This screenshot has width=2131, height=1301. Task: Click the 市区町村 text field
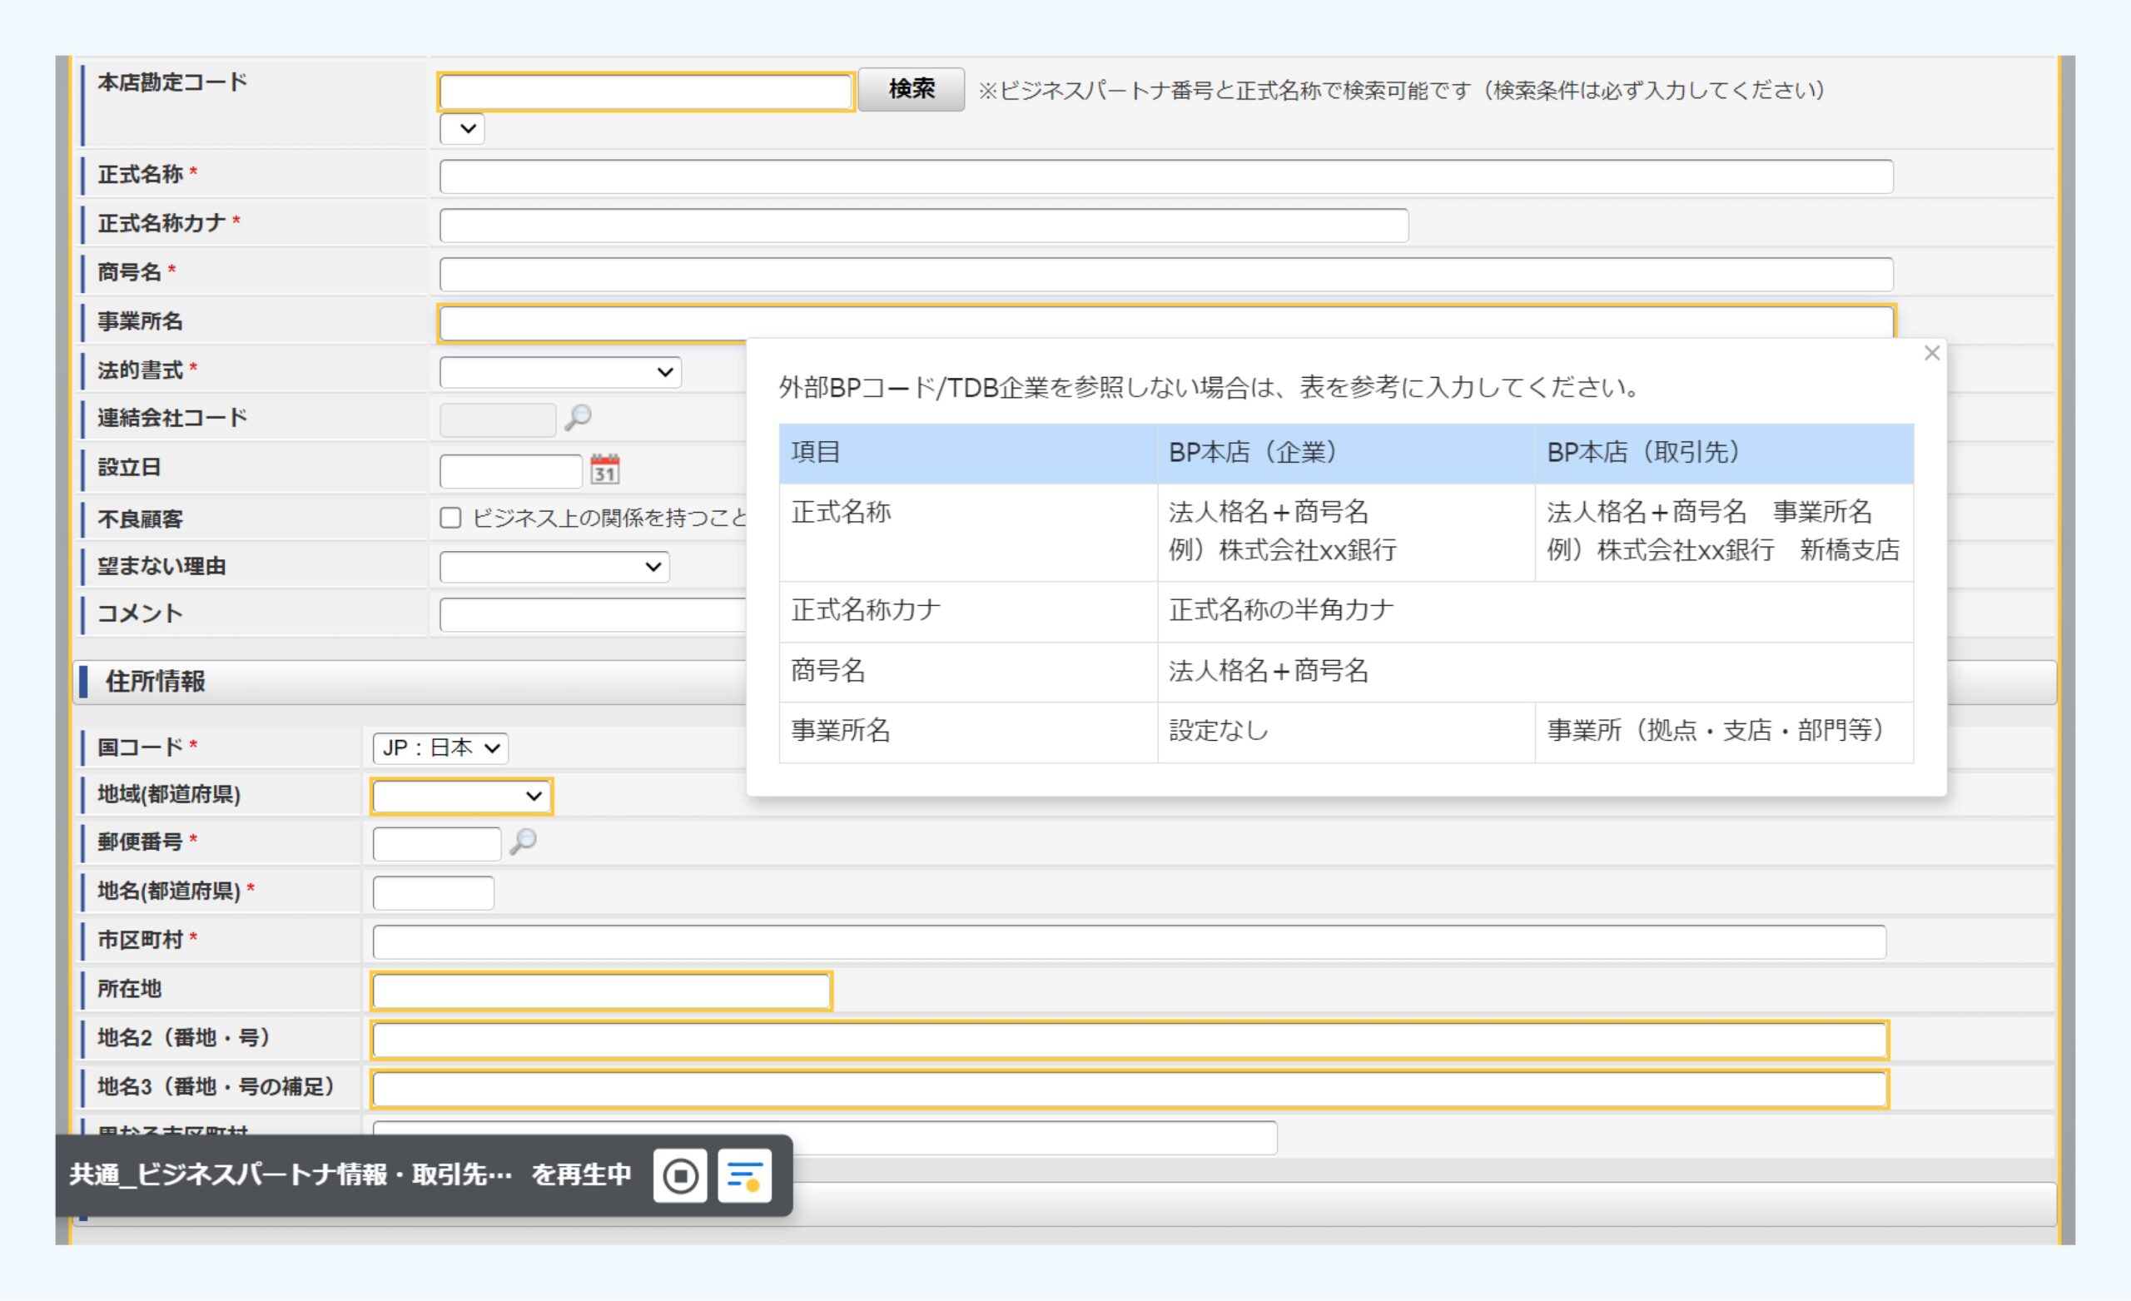point(1128,942)
